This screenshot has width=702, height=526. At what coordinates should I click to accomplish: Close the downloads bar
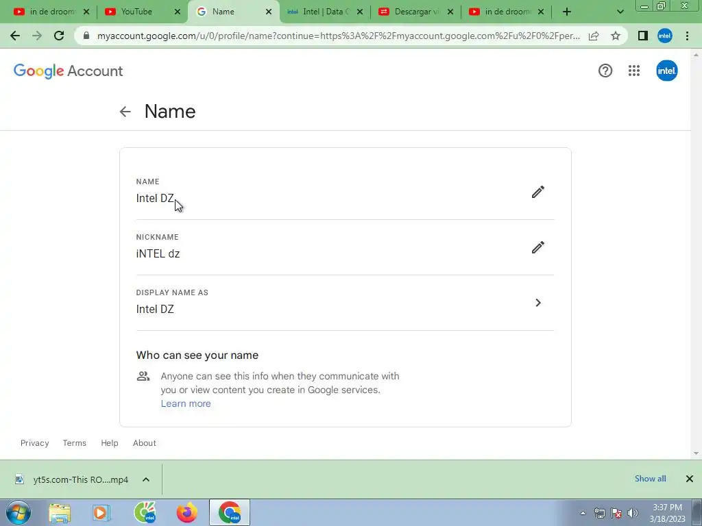[x=690, y=479]
